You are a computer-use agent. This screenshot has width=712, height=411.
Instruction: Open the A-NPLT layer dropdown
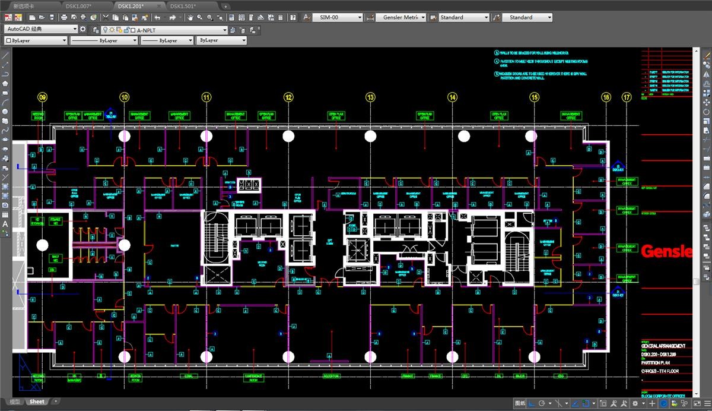[x=225, y=30]
